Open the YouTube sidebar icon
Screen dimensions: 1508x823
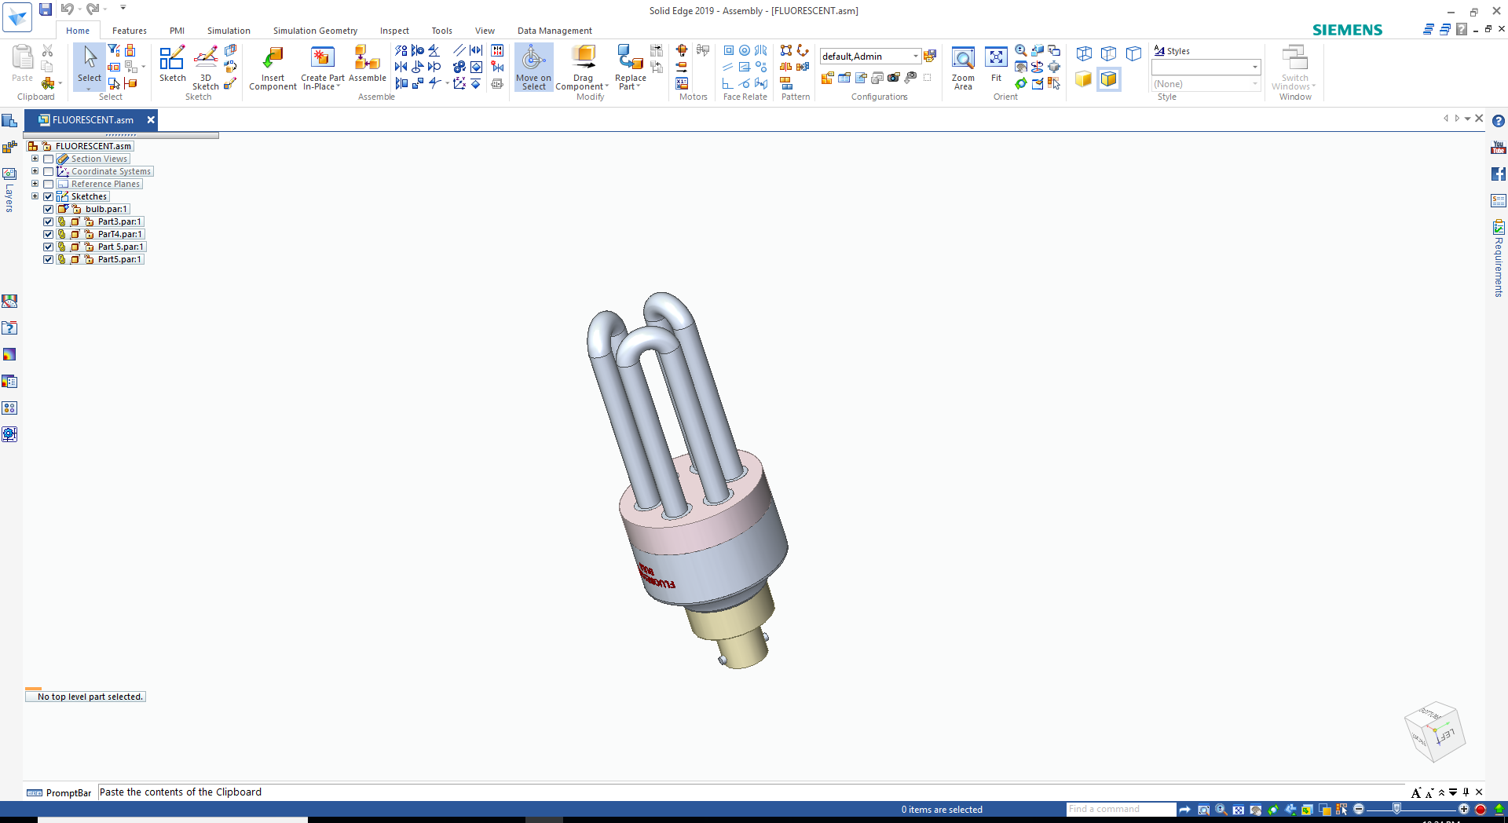point(1498,147)
